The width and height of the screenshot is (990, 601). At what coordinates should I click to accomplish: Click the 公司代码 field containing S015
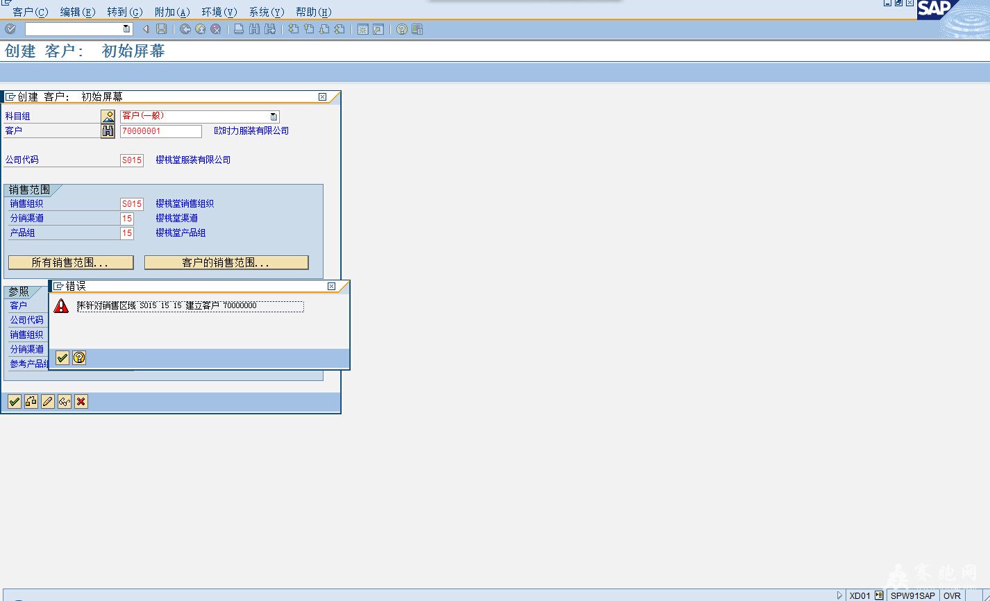[x=132, y=160]
